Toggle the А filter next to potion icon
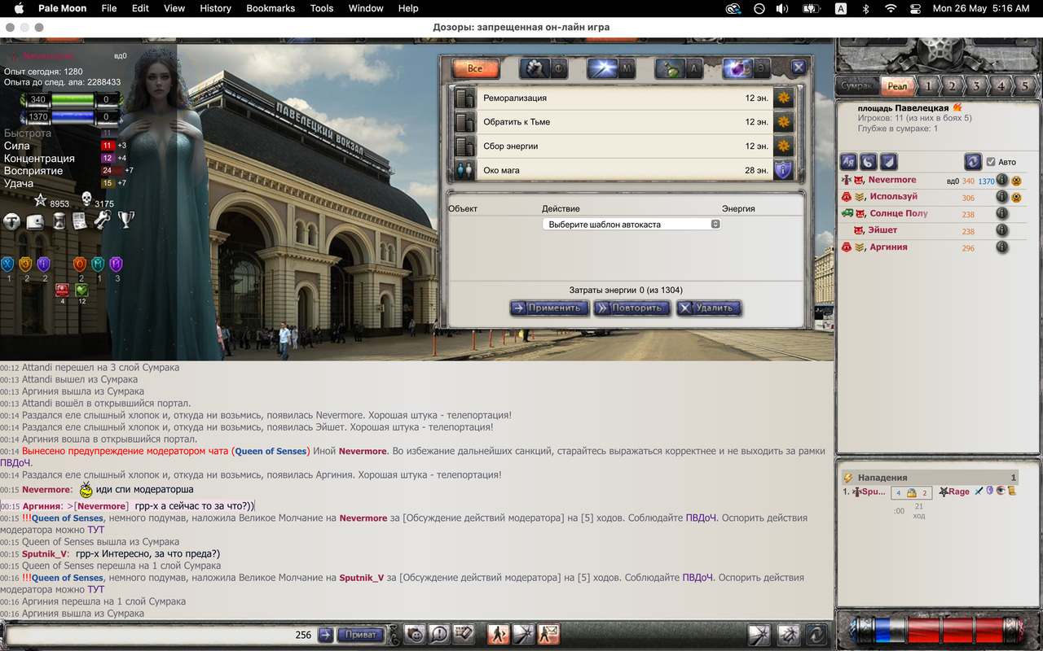The image size is (1043, 651). pyautogui.click(x=694, y=69)
